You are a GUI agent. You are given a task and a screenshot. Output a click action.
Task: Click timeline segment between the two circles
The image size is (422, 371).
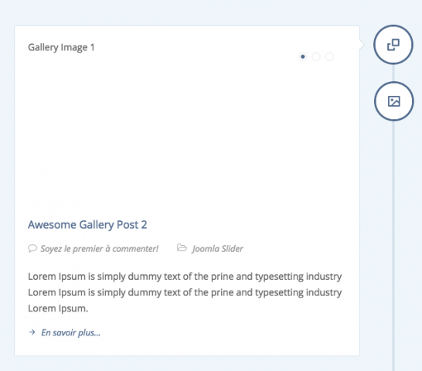coord(393,73)
